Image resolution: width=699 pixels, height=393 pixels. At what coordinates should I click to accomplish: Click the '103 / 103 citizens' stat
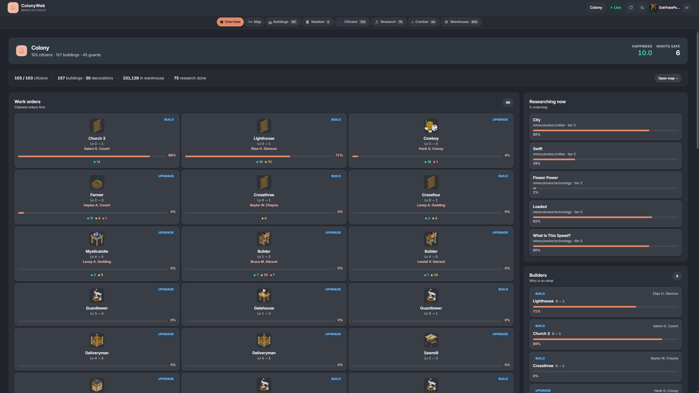[31, 78]
